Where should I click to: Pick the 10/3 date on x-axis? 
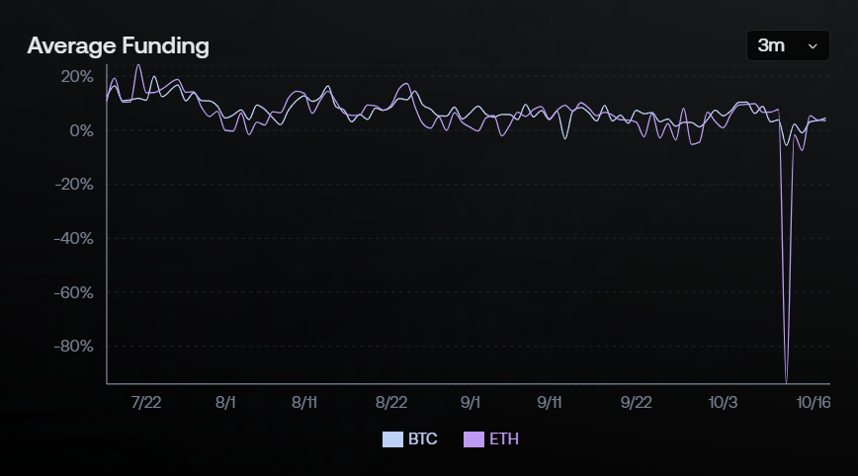[x=723, y=403]
